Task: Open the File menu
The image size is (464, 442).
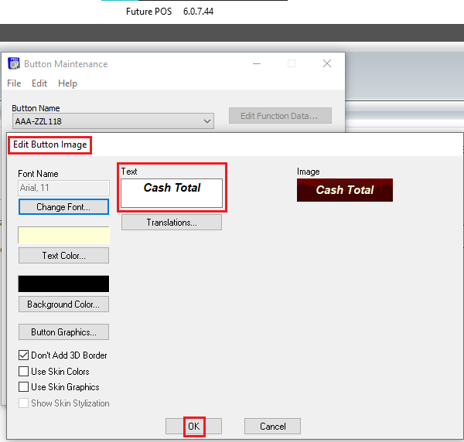Action: [x=14, y=83]
